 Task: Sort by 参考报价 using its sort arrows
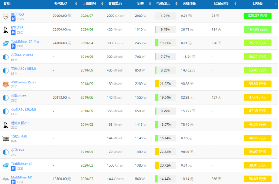pos(76,3)
